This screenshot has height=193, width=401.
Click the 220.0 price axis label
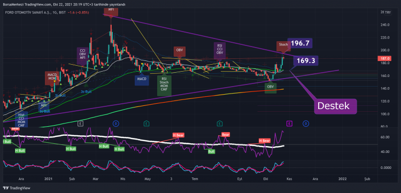tap(384, 37)
